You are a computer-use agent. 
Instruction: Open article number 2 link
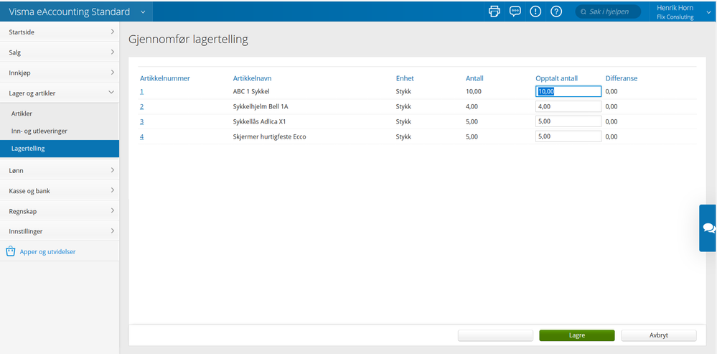[142, 106]
